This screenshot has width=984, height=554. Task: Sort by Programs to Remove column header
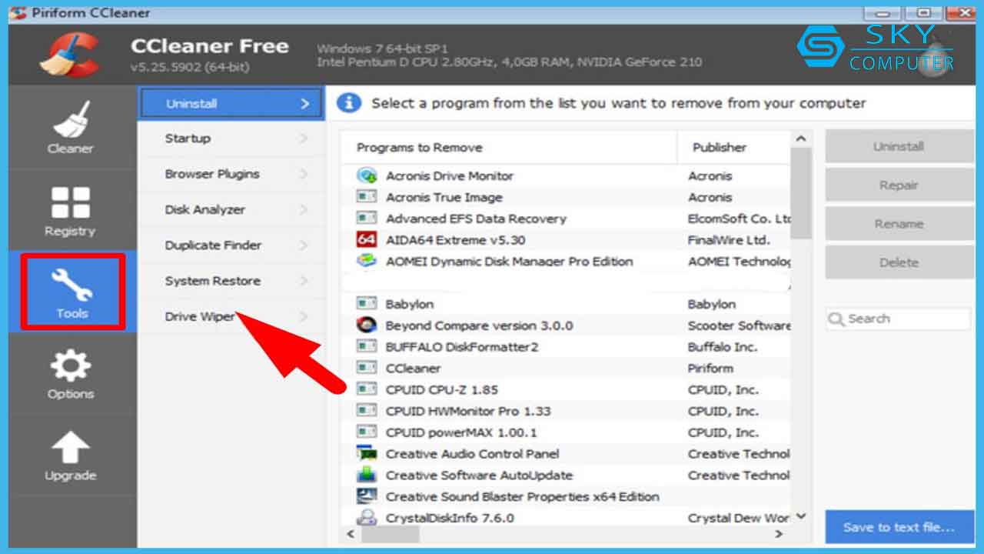pos(509,147)
